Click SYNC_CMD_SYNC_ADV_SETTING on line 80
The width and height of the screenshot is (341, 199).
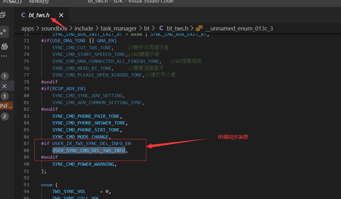coord(87,96)
